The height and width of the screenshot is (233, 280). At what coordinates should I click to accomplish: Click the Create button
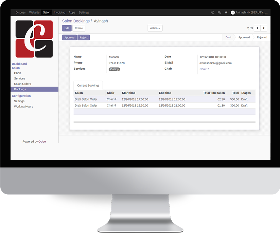[79, 28]
